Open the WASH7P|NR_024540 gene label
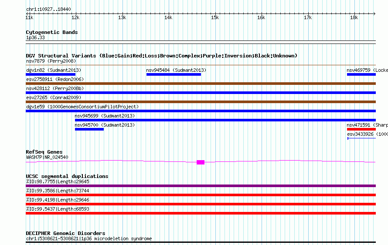The height and width of the screenshot is (245, 388). click(x=47, y=157)
